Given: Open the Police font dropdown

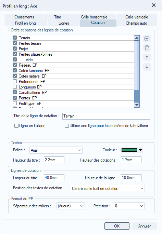Looking at the screenshot, I should tap(56, 150).
